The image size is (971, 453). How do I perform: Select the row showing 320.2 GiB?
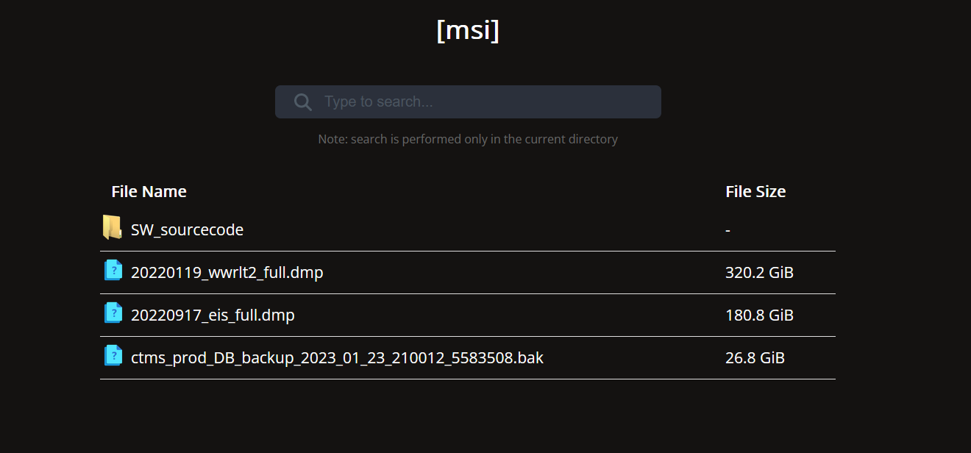click(759, 271)
